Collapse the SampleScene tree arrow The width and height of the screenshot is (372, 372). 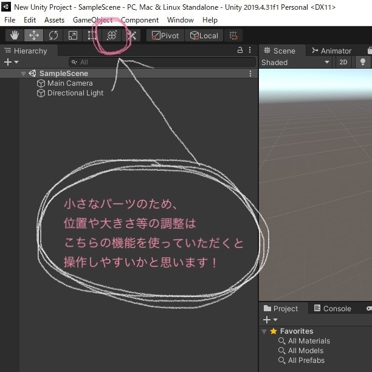[23, 74]
